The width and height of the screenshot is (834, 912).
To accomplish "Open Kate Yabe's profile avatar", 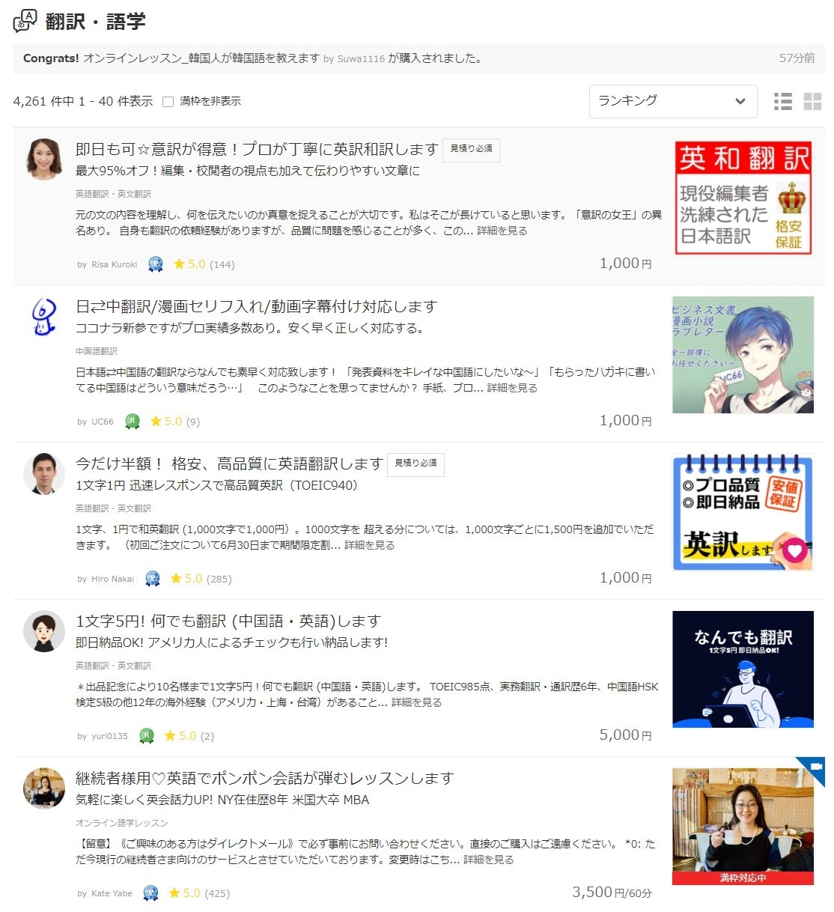I will [x=44, y=788].
